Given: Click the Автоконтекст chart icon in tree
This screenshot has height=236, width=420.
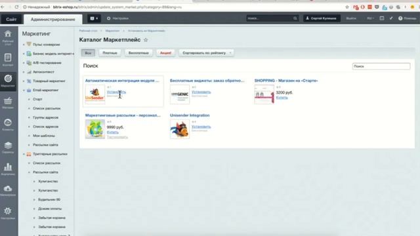Looking at the screenshot, I should click(29, 72).
